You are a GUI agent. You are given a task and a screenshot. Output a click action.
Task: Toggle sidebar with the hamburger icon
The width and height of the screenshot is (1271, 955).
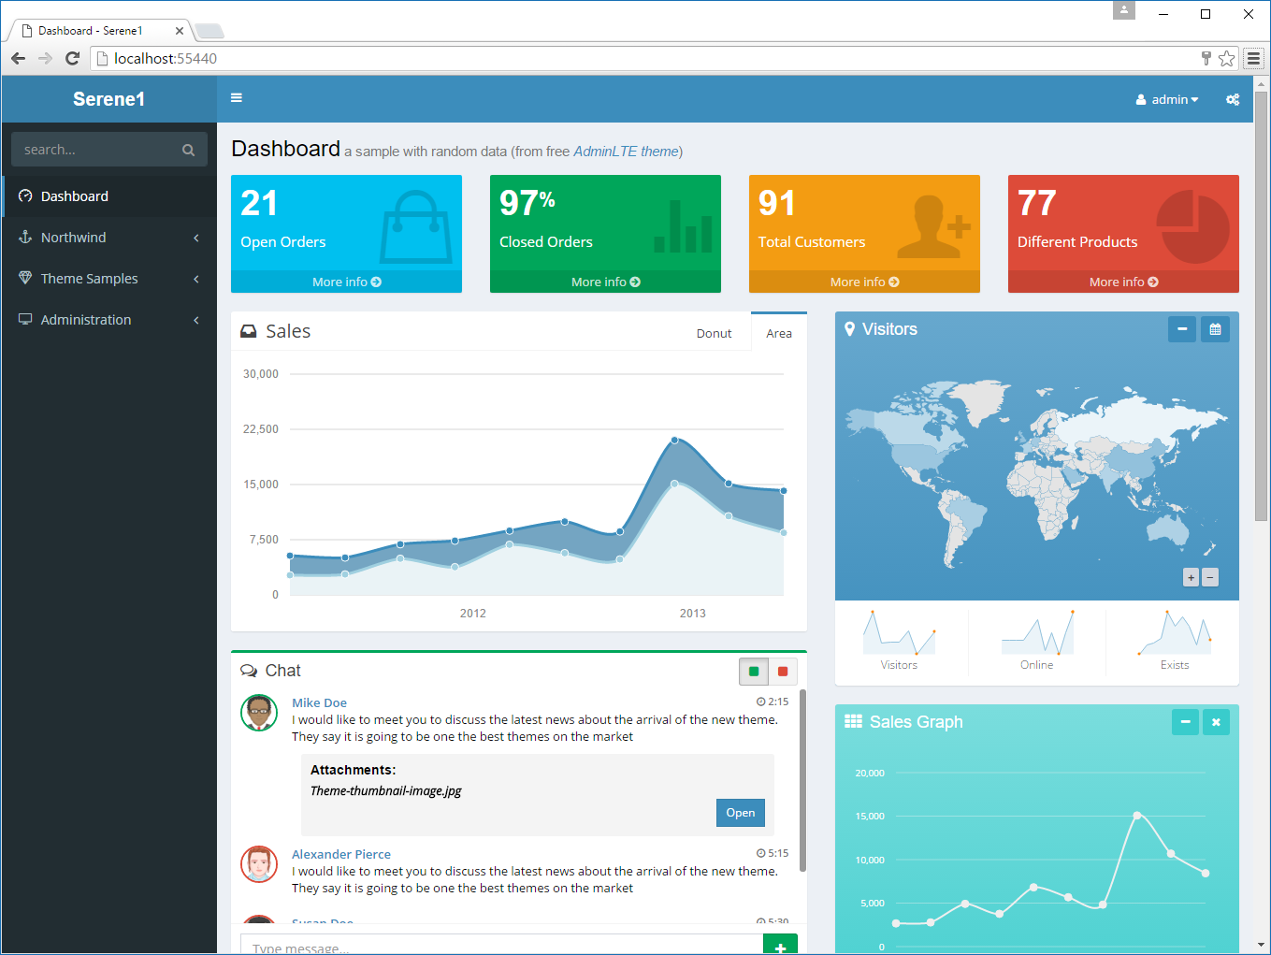coord(237,98)
